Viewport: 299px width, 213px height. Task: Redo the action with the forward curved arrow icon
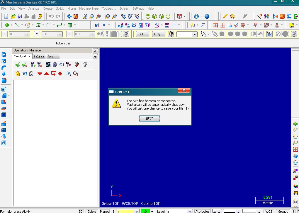pos(58,16)
